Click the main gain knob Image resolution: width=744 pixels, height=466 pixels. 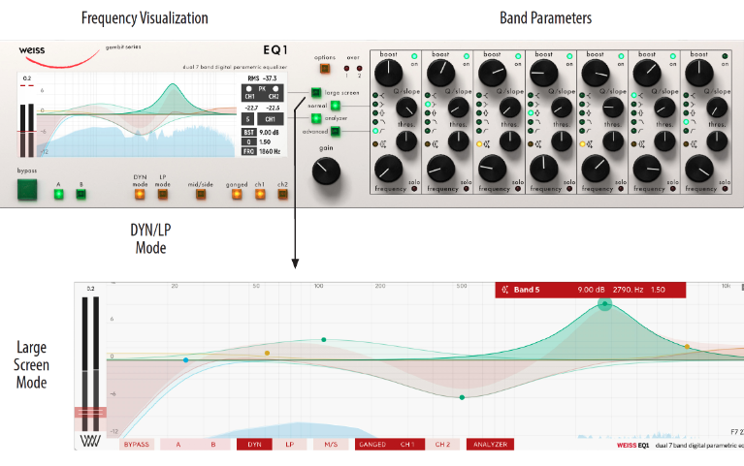[327, 171]
